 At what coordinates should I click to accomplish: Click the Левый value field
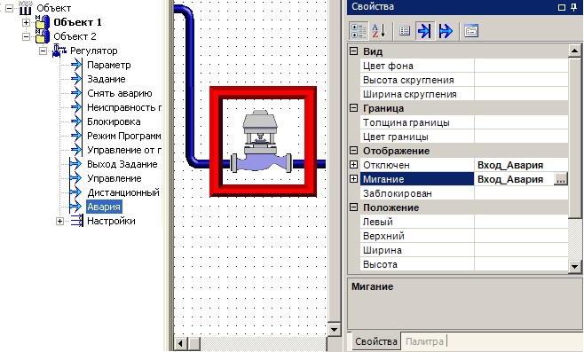click(x=521, y=222)
